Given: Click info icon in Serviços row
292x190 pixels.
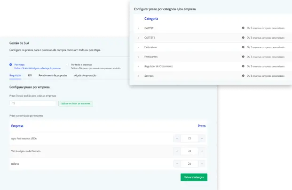Looking at the screenshot, I should (243, 75).
